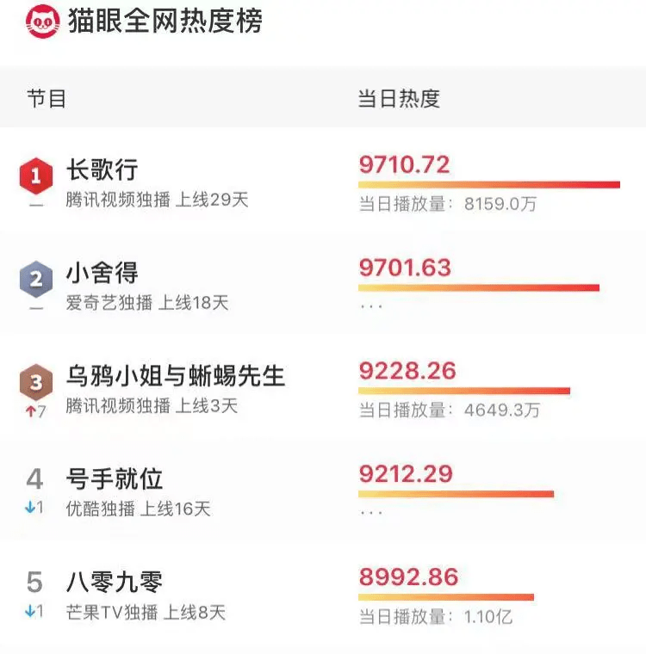Image resolution: width=646 pixels, height=654 pixels.
Task: Open the show 八零九零
Action: coord(115,582)
